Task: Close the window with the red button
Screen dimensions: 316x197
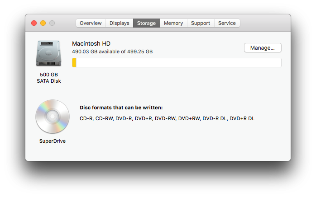Action: pyautogui.click(x=34, y=23)
